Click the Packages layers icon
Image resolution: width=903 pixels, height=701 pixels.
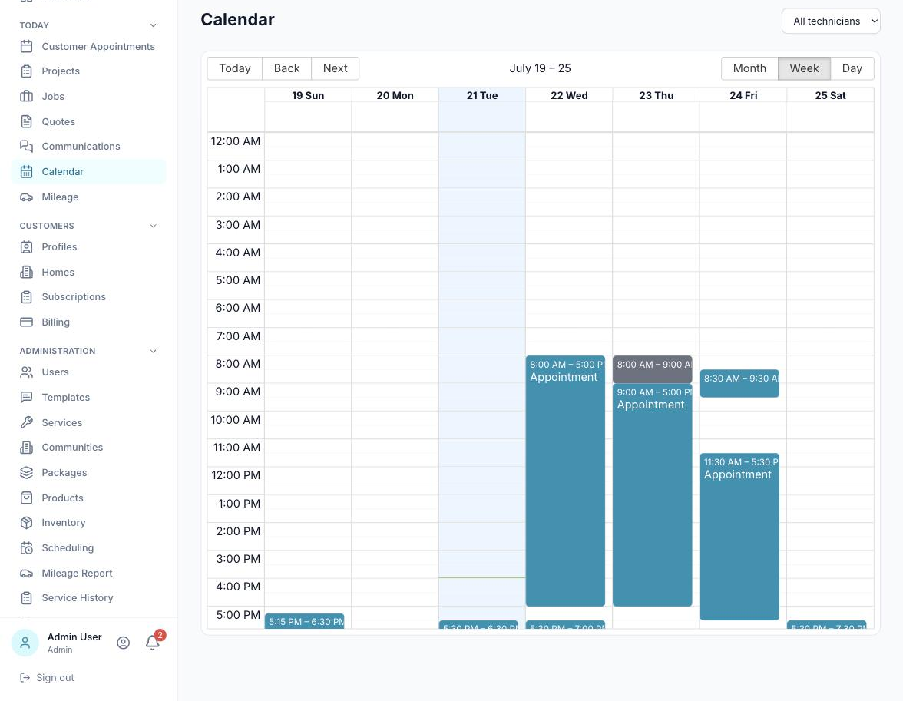tap(26, 472)
